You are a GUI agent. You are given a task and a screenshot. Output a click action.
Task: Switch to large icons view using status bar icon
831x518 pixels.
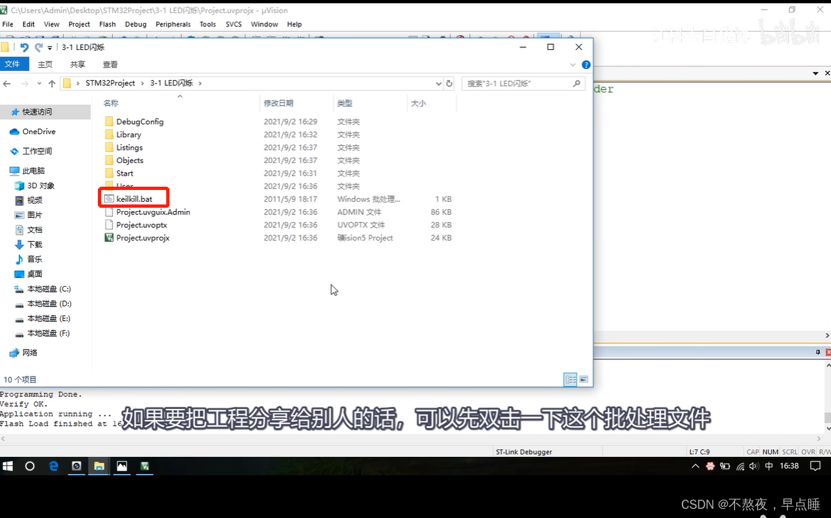coord(583,379)
